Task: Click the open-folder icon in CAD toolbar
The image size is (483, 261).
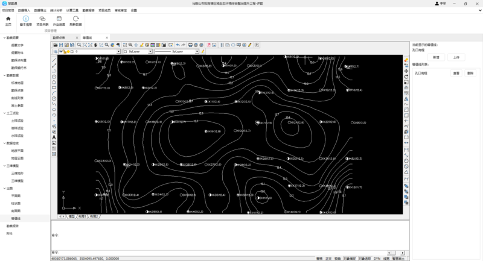Action: pyautogui.click(x=56, y=45)
